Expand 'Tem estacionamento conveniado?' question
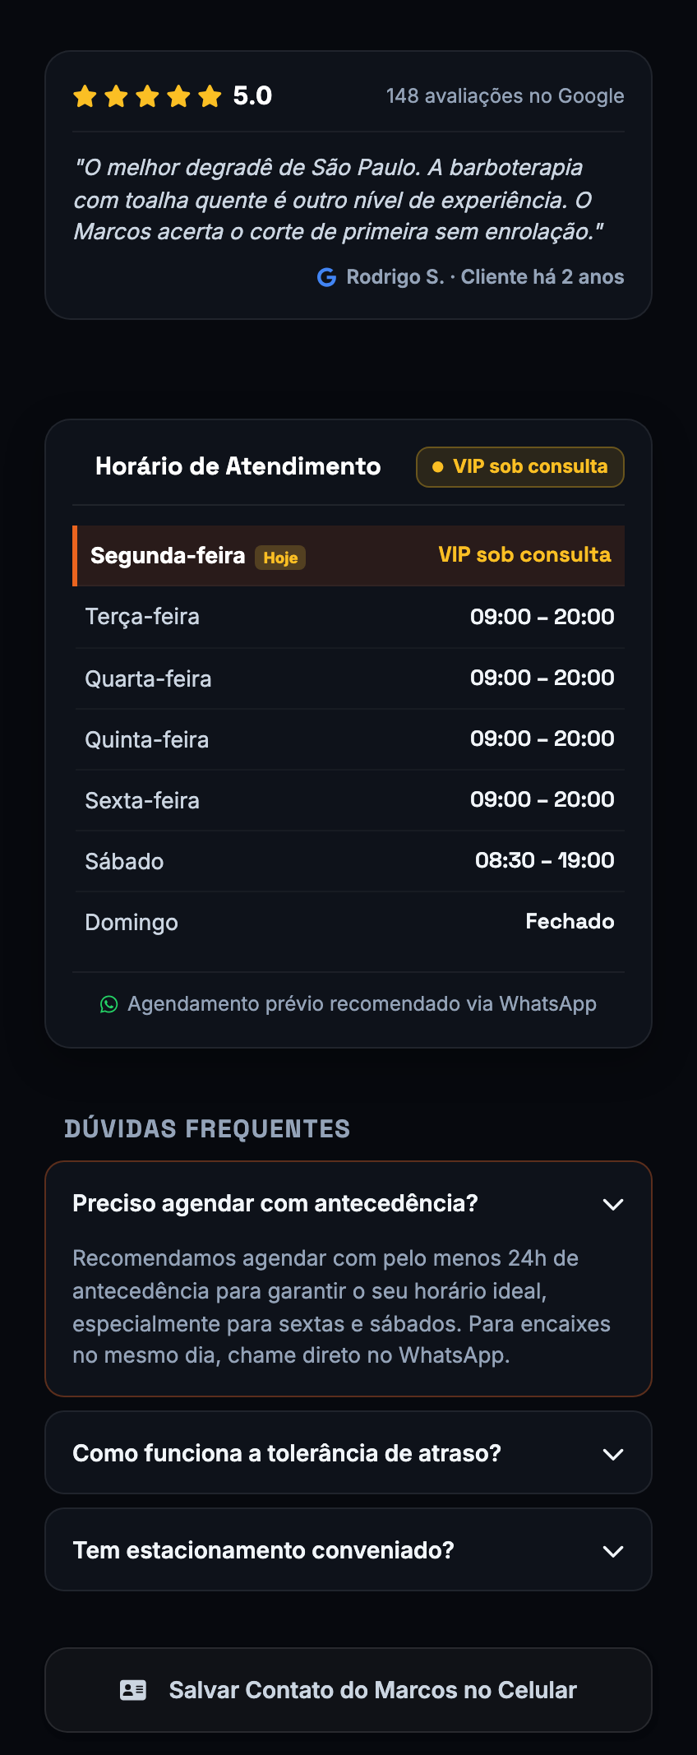This screenshot has width=697, height=1755. [348, 1549]
